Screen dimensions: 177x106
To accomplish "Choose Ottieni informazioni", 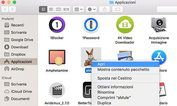I will (x=125, y=87).
